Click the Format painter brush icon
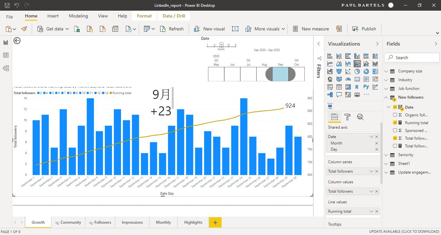Screen dimensions: 441x235 click(24, 29)
